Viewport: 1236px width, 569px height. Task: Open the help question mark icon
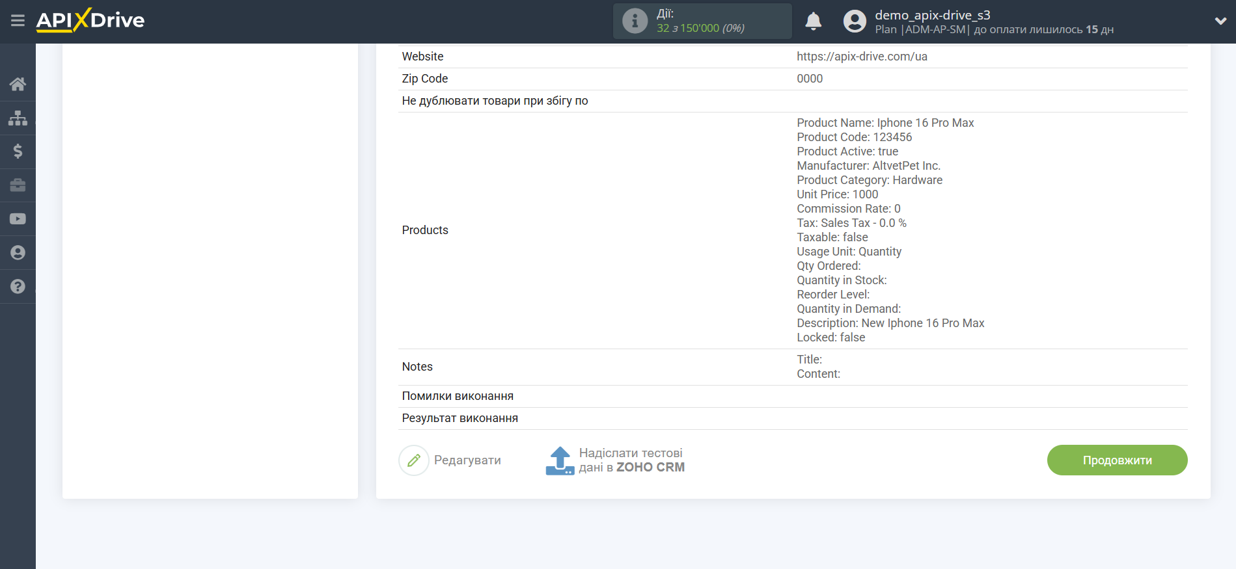[18, 287]
